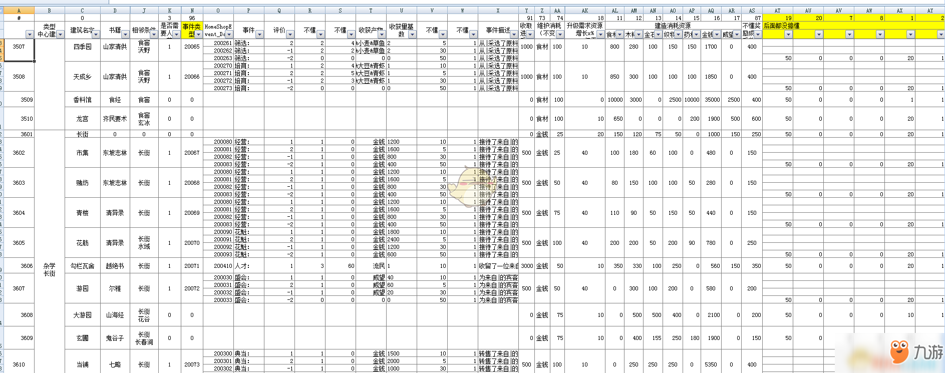The height and width of the screenshot is (373, 945).
Task: Select the 35000 cell in row 3509
Action: click(x=711, y=100)
